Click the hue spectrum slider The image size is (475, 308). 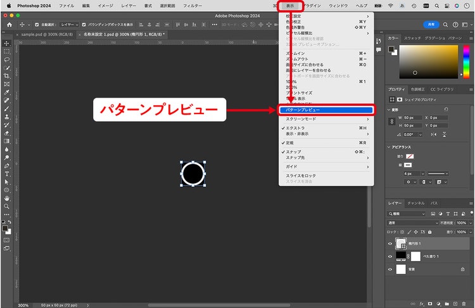[467, 62]
